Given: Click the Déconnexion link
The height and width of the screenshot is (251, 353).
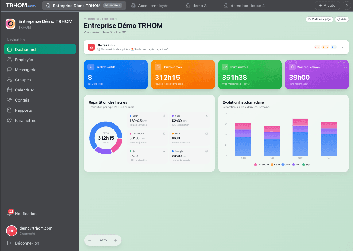Looking at the screenshot, I should click(23, 243).
